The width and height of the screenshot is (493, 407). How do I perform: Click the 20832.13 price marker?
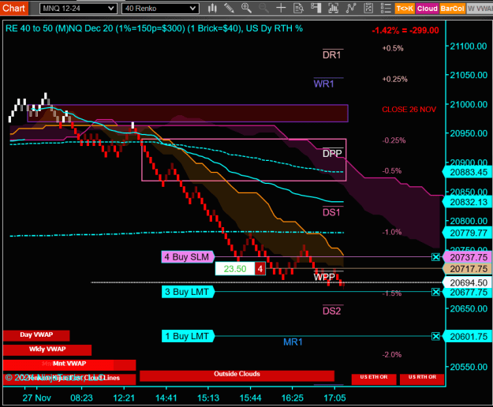point(468,202)
